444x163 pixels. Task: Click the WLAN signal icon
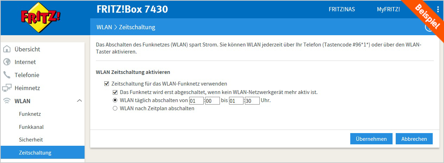click(x=7, y=101)
